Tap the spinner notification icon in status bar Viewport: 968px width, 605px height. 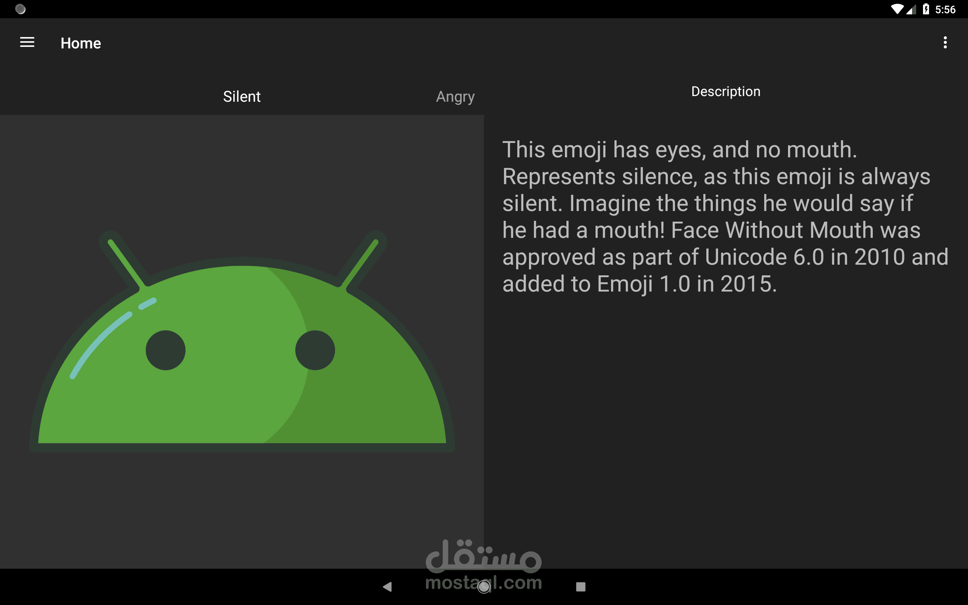(x=20, y=9)
